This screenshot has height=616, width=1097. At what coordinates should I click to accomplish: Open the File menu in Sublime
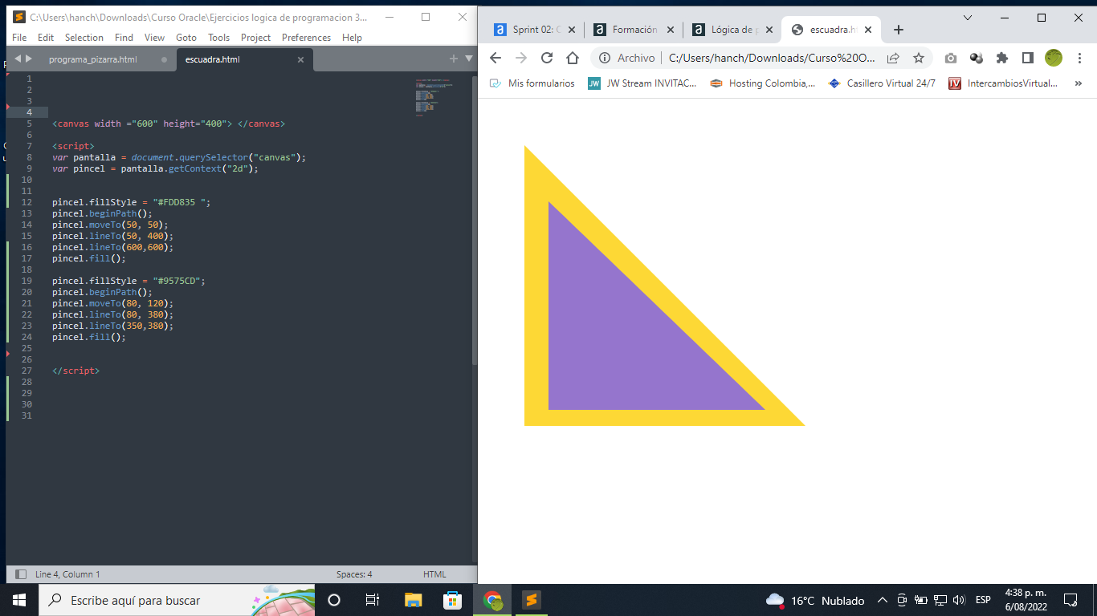[19, 38]
